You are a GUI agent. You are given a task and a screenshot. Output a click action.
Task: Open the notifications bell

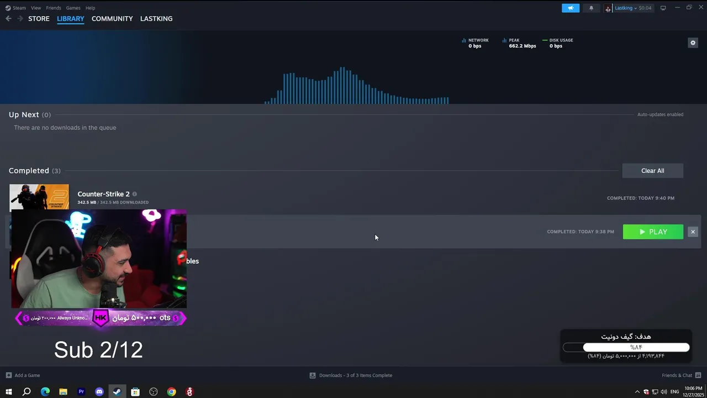591,8
